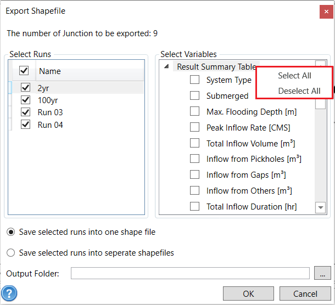Uncheck the 100yr run checkbox
335x305 pixels.
point(25,100)
